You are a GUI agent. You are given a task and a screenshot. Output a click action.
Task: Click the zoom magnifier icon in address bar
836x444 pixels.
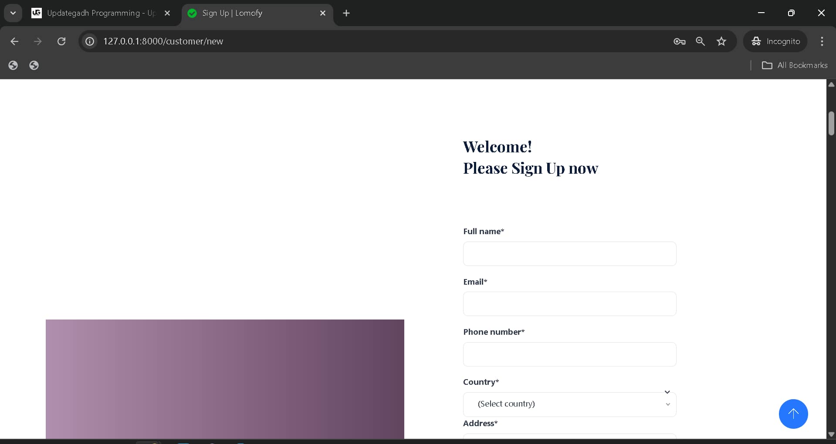pos(700,41)
